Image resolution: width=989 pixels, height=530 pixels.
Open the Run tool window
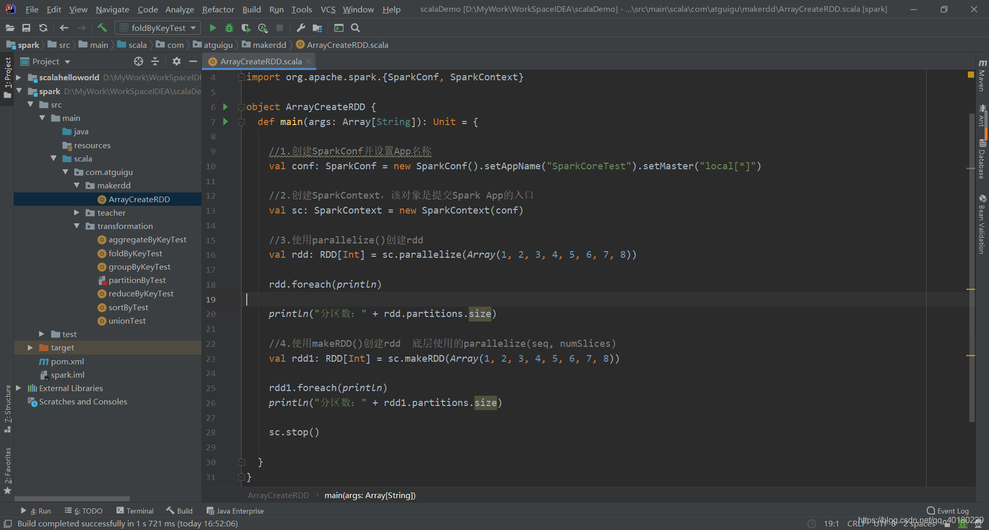[x=36, y=511]
